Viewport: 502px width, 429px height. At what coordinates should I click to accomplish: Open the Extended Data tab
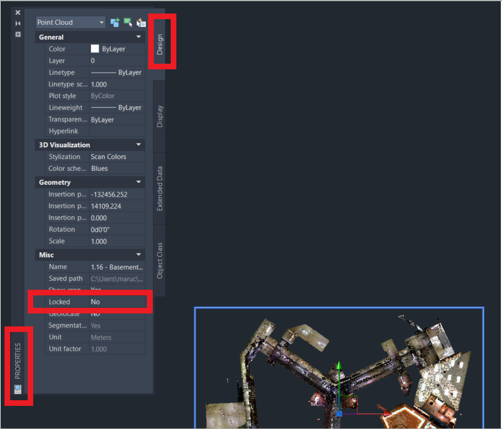[161, 187]
